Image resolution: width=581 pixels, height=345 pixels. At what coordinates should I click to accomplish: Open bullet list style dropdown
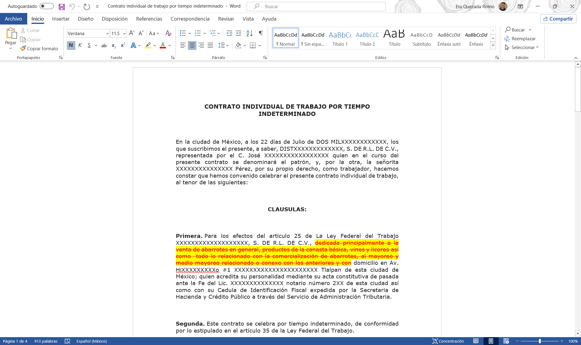(190, 33)
